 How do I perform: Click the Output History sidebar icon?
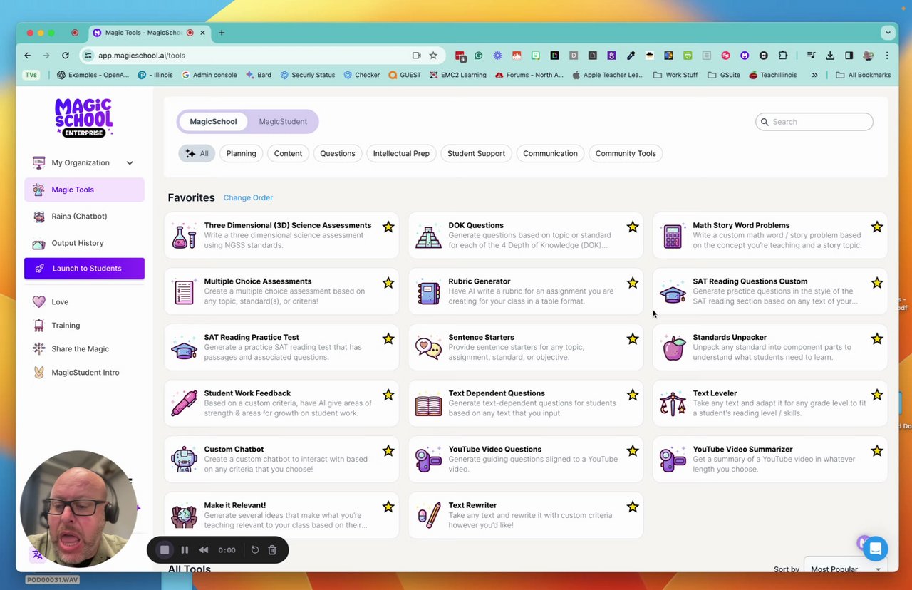click(x=38, y=243)
